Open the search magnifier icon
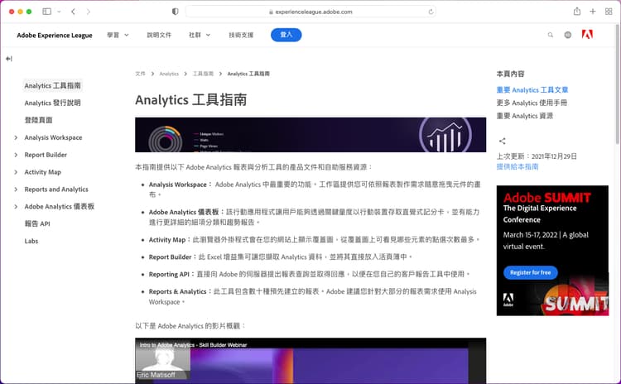This screenshot has width=621, height=384. 551,35
